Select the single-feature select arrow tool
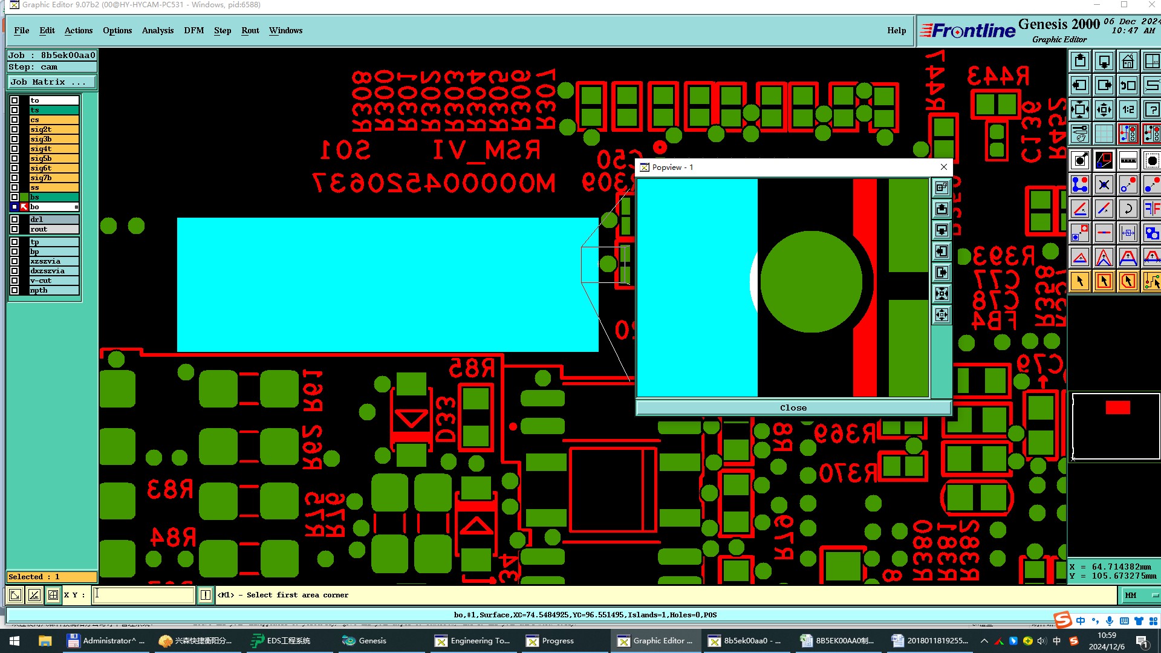Viewport: 1161px width, 653px height. 1080,281
